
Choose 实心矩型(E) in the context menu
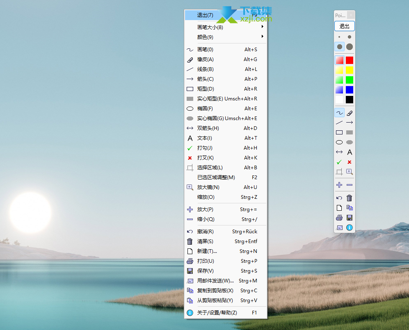226,99
